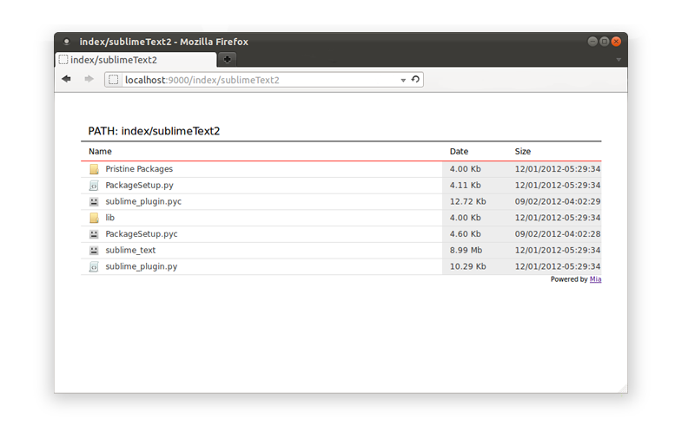The height and width of the screenshot is (445, 675).
Task: Click the 09/02/2012-04:02:28 timestamp
Action: [x=558, y=234]
